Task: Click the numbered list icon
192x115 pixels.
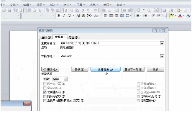Action: pos(137,16)
